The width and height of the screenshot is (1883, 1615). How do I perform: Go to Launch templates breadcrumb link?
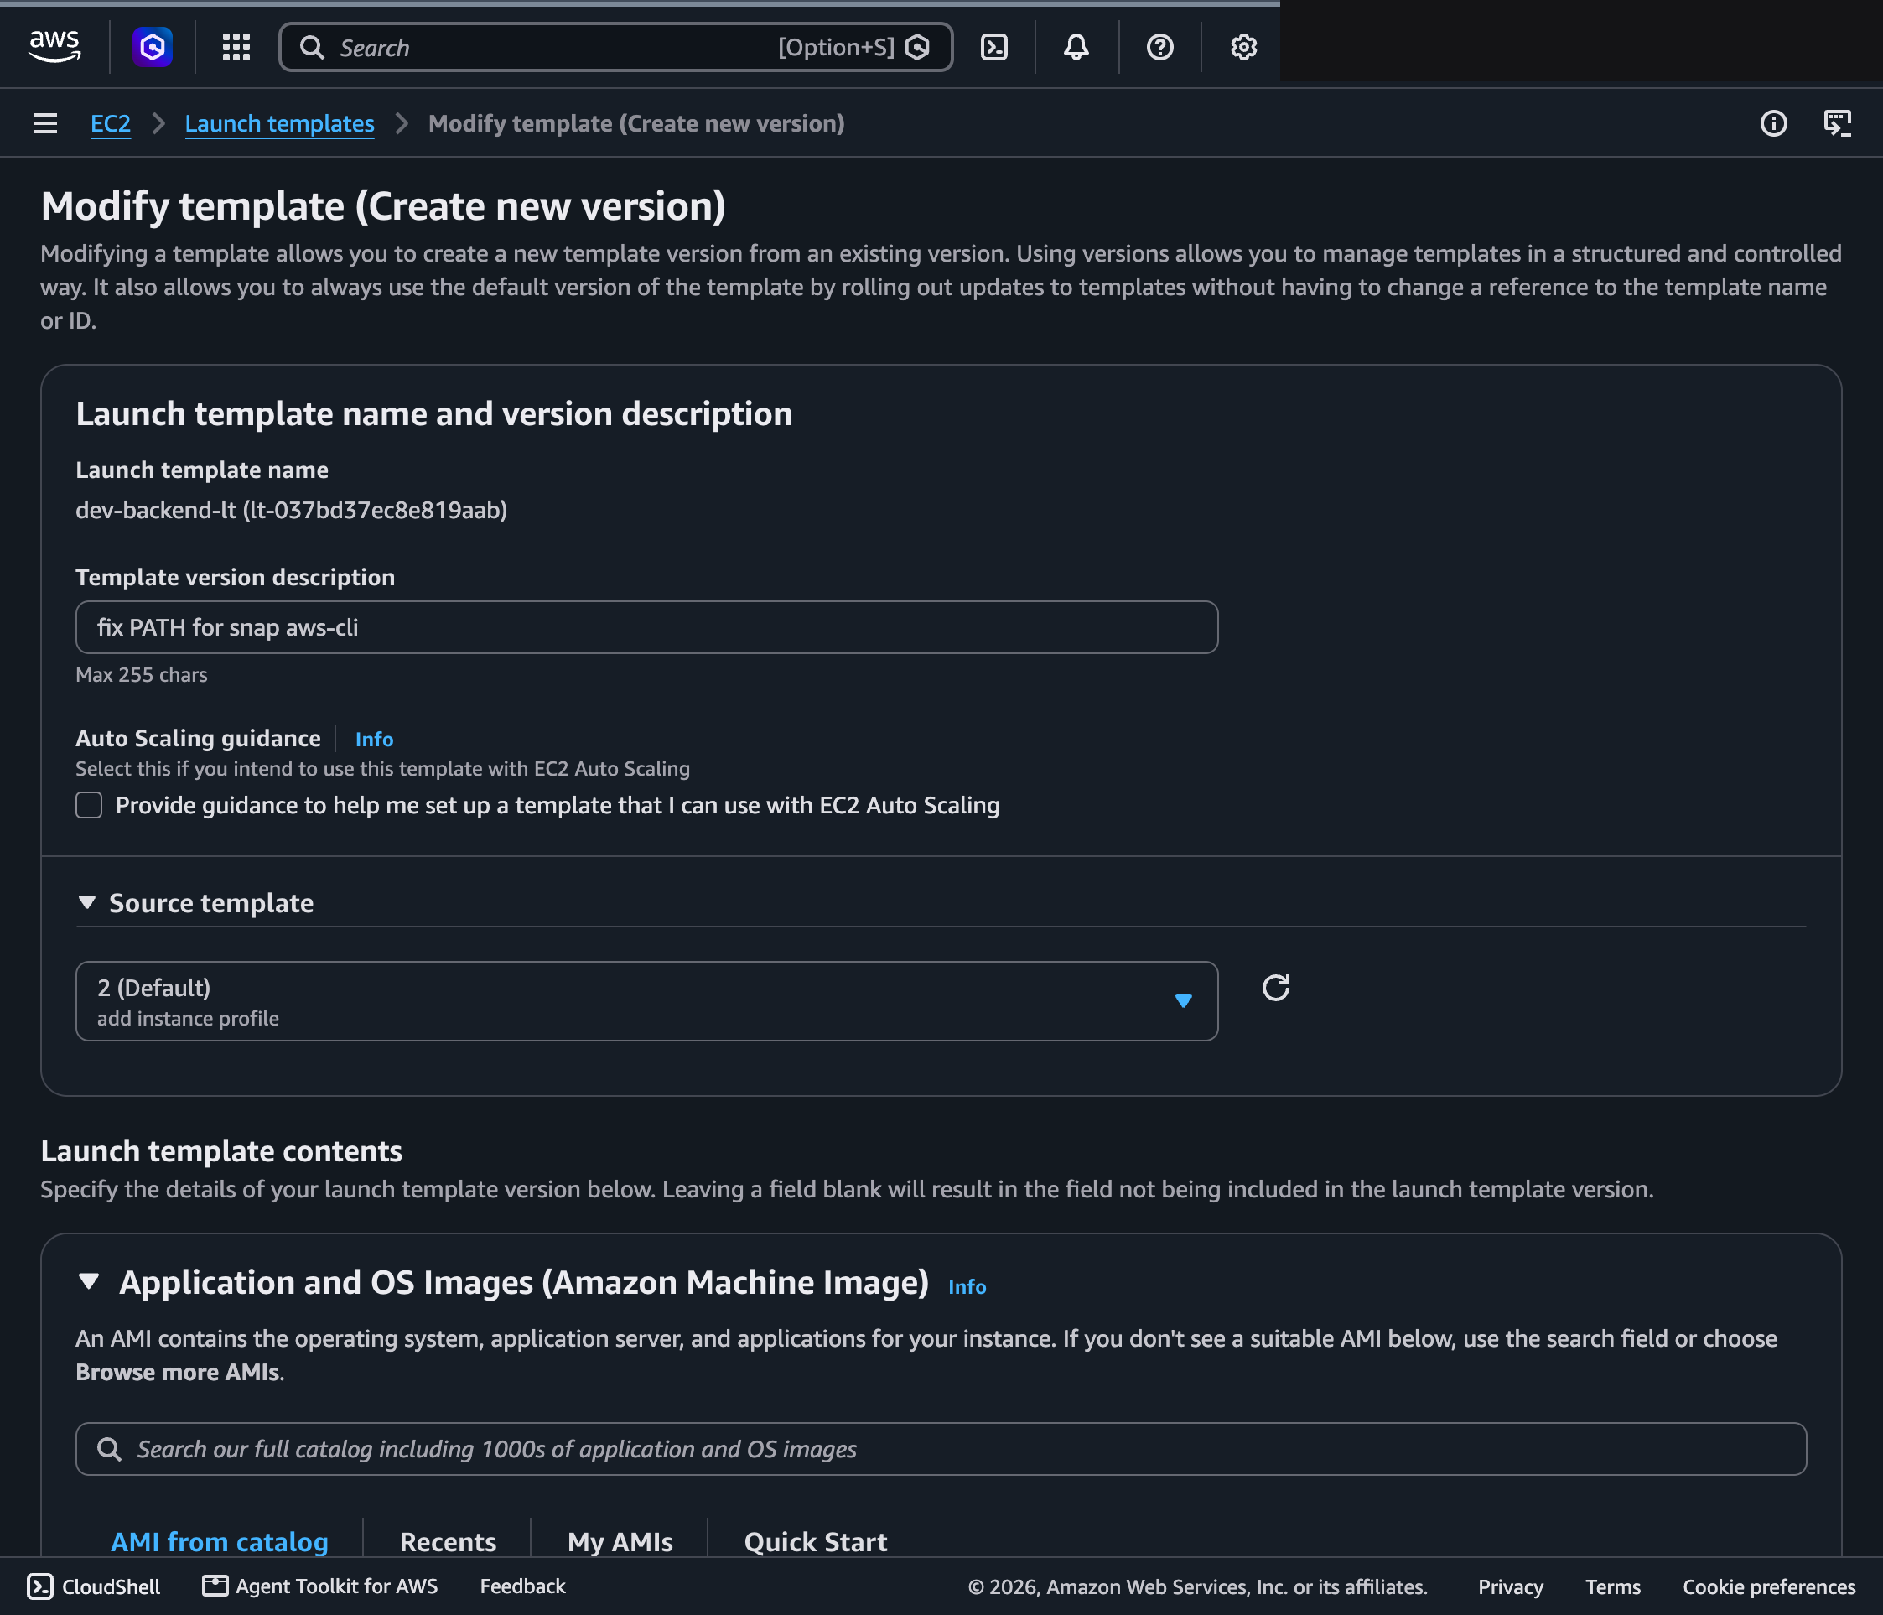tap(280, 123)
